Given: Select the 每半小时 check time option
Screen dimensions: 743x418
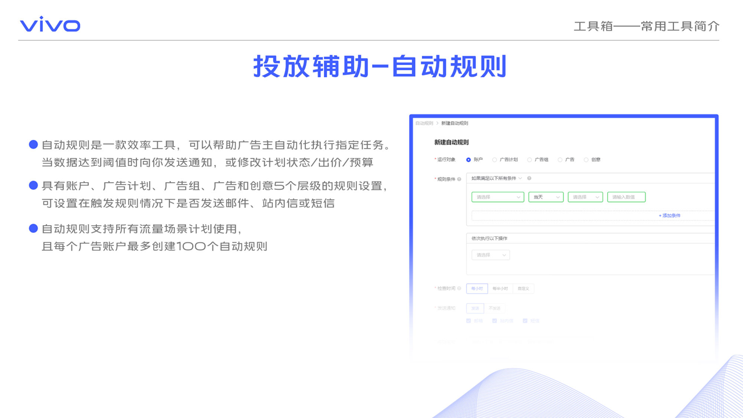Looking at the screenshot, I should pyautogui.click(x=500, y=289).
